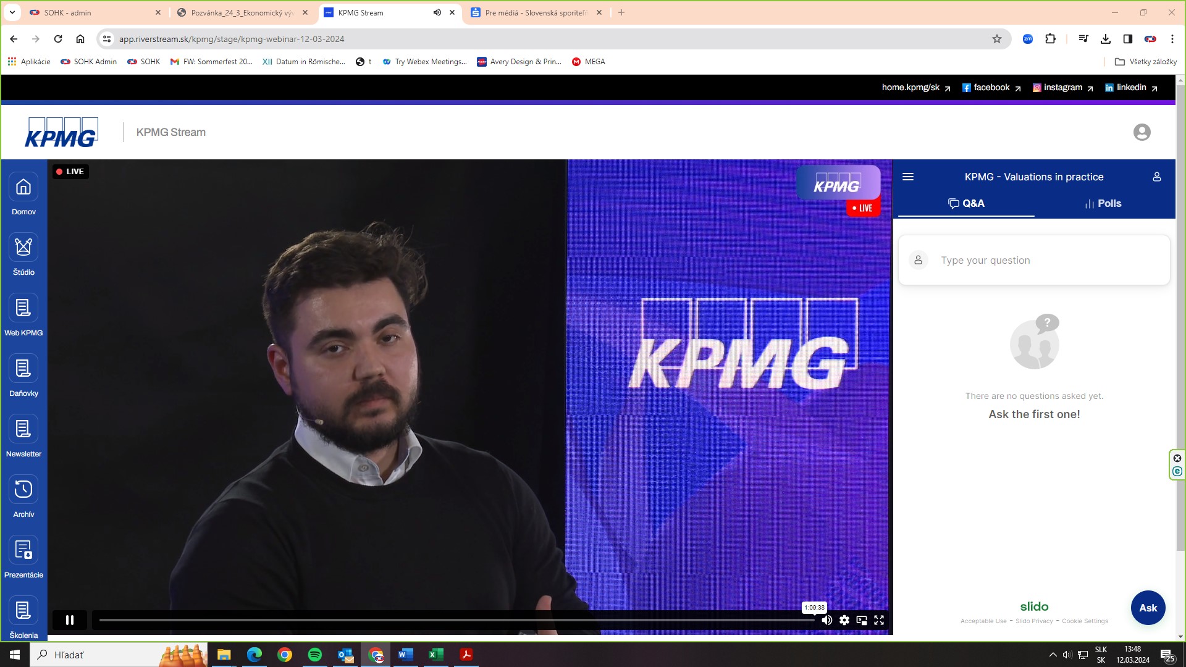1186x667 pixels.
Task: Open Word from taskbar
Action: point(406,655)
